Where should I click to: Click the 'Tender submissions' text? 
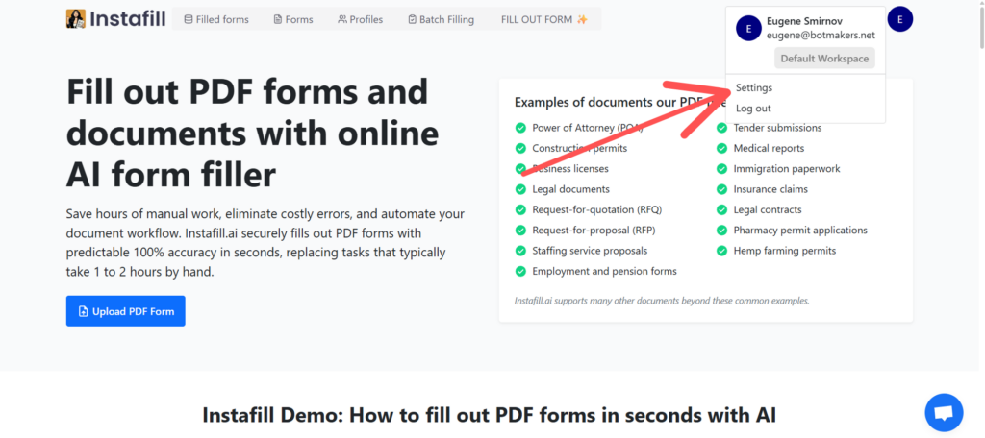[777, 128]
